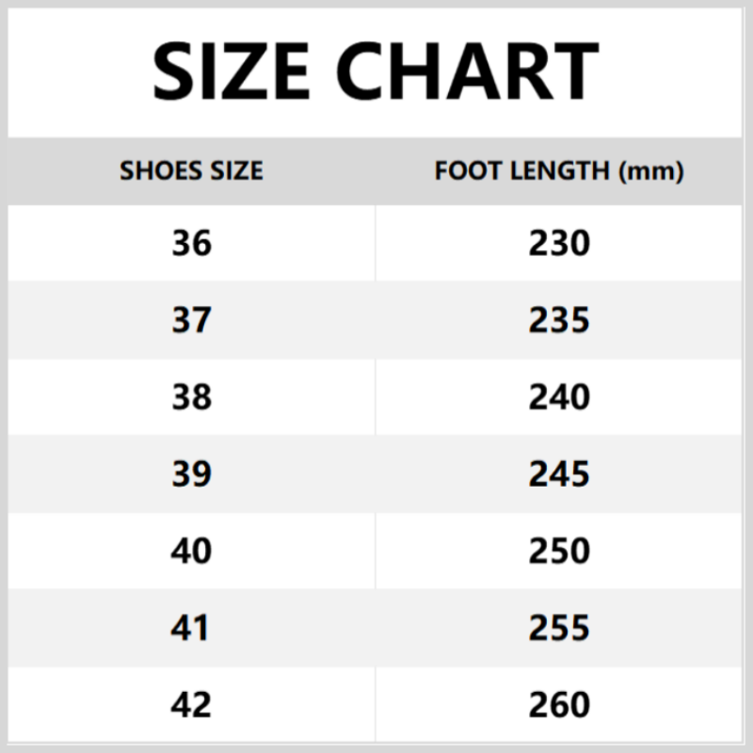Choose shoe size 40

click(191, 551)
